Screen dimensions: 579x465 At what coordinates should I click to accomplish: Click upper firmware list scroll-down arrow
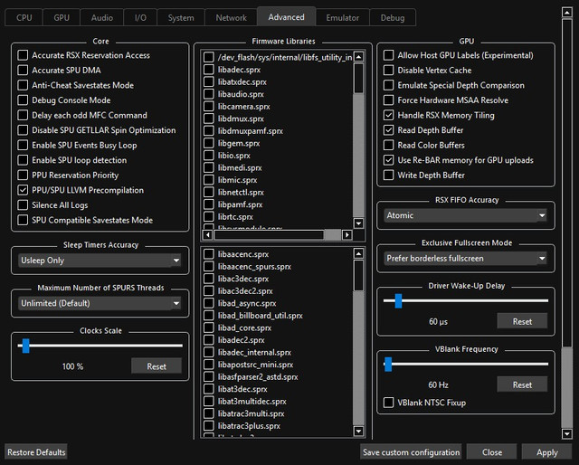358,223
